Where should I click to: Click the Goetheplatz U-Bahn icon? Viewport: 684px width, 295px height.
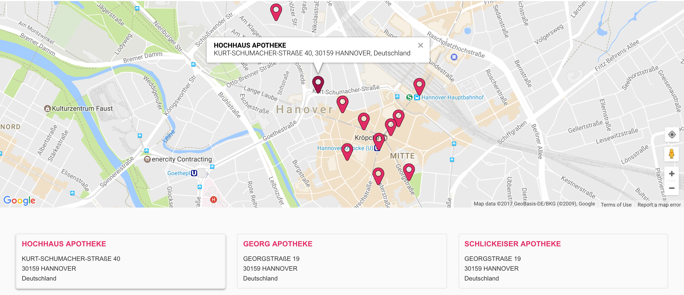[194, 173]
